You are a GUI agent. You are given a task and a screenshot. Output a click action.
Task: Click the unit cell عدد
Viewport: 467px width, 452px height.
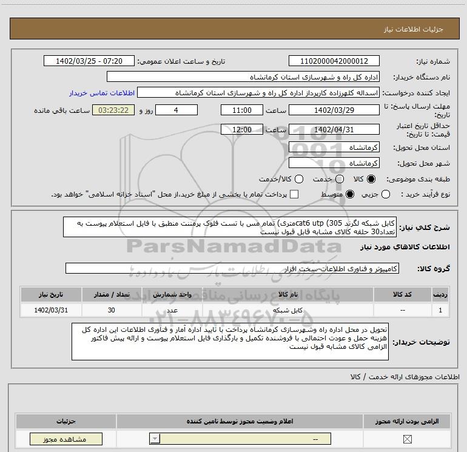click(x=172, y=310)
